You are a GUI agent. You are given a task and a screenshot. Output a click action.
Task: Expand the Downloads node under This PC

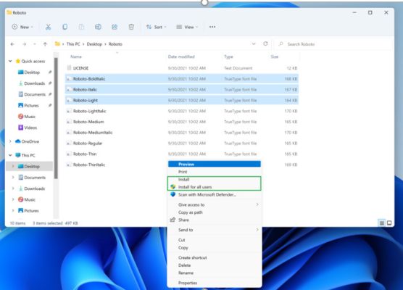tap(13, 188)
